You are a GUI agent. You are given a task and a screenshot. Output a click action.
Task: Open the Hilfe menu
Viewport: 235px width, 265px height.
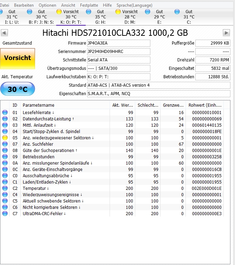pyautogui.click(x=107, y=5)
